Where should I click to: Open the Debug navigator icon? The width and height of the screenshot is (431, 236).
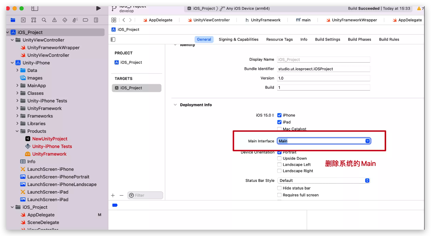click(x=75, y=20)
